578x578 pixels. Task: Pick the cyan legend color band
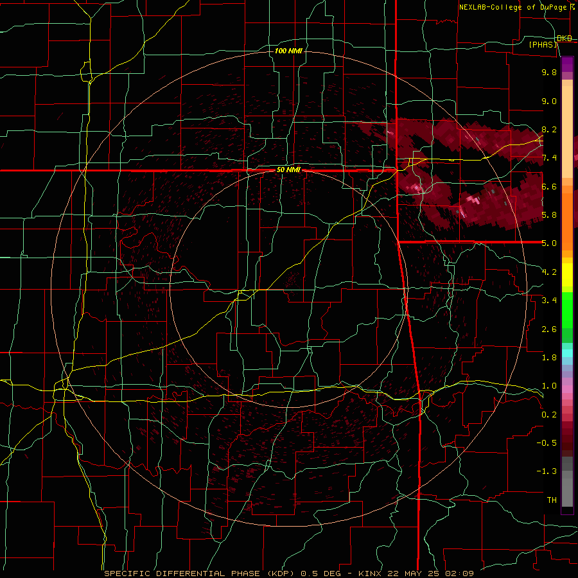(567, 353)
